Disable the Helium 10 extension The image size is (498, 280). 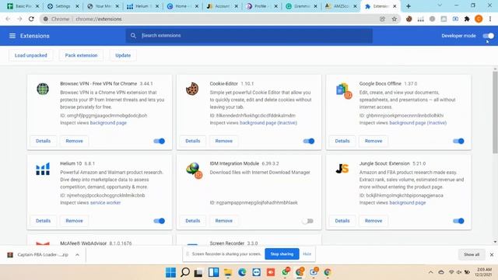pos(159,221)
